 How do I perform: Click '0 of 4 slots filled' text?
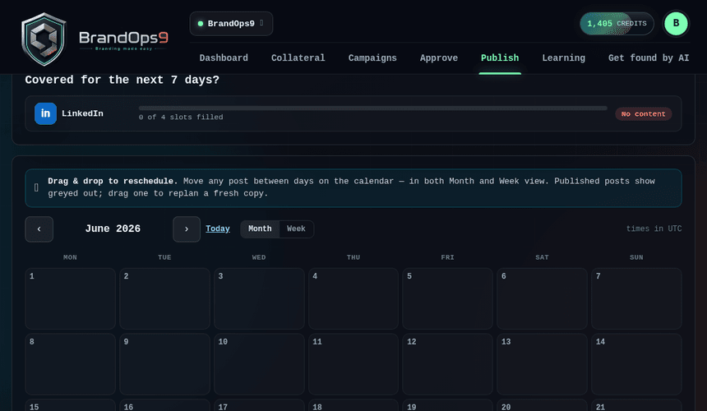[181, 118]
